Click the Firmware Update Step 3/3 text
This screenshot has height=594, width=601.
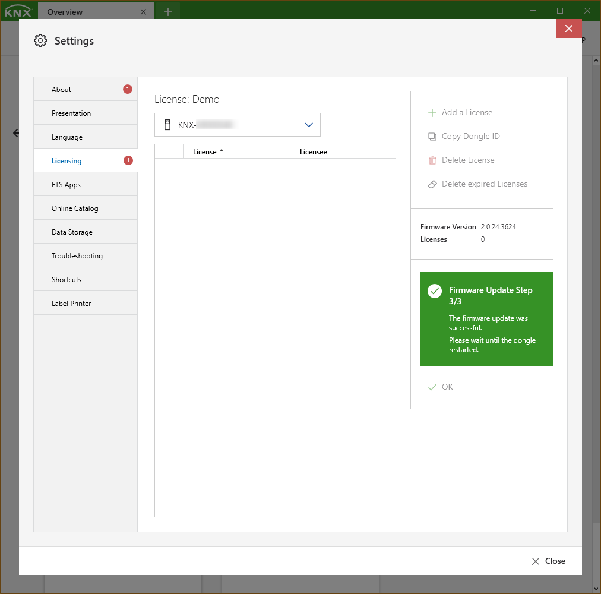491,296
